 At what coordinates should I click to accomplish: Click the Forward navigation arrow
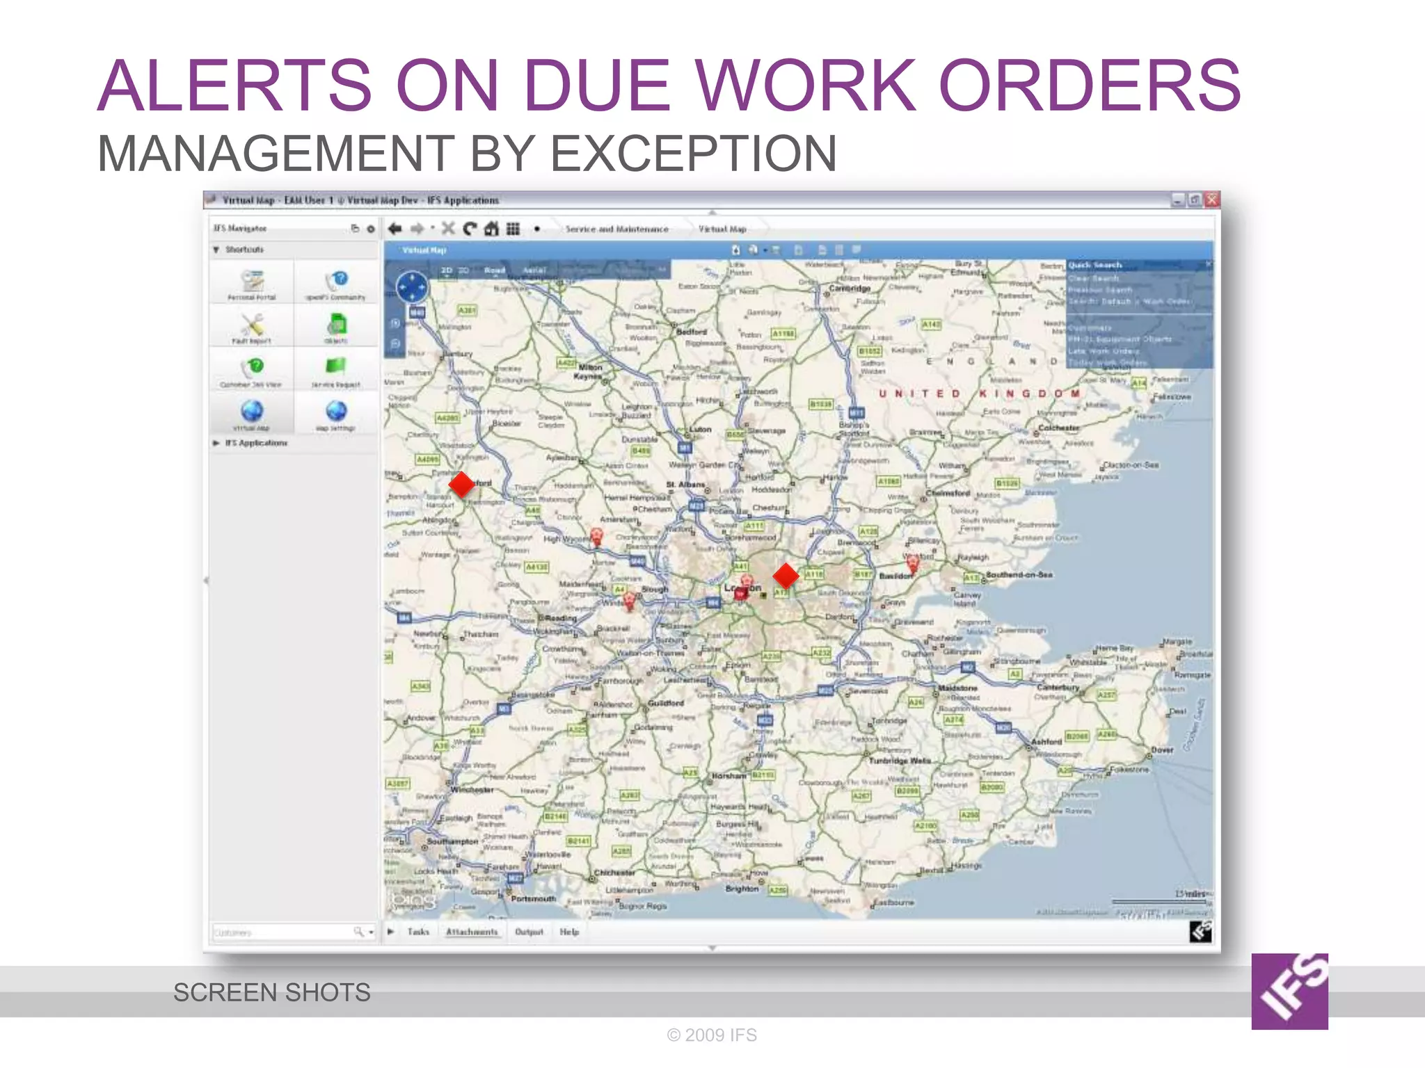point(417,229)
